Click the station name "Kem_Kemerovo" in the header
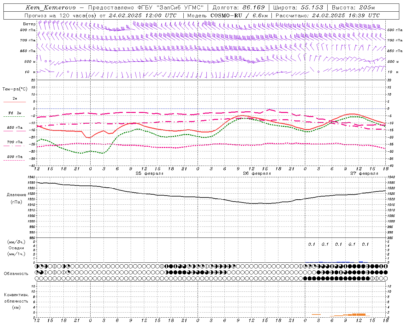Screen dimensions: 404x323 [51, 8]
